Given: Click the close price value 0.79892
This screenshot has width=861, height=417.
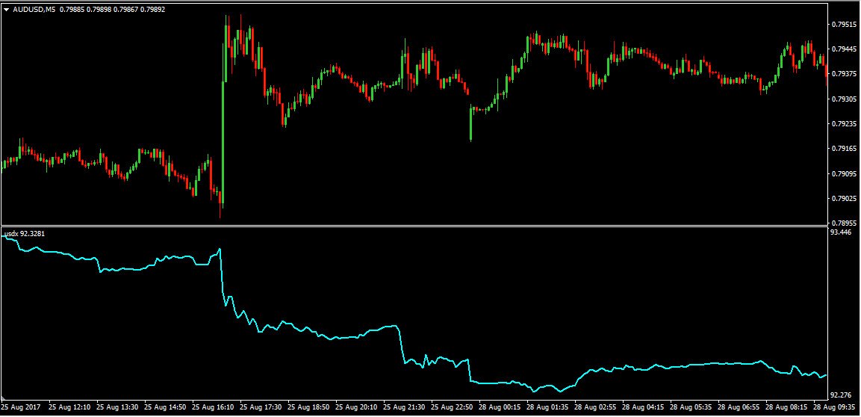Looking at the screenshot, I should click(152, 9).
